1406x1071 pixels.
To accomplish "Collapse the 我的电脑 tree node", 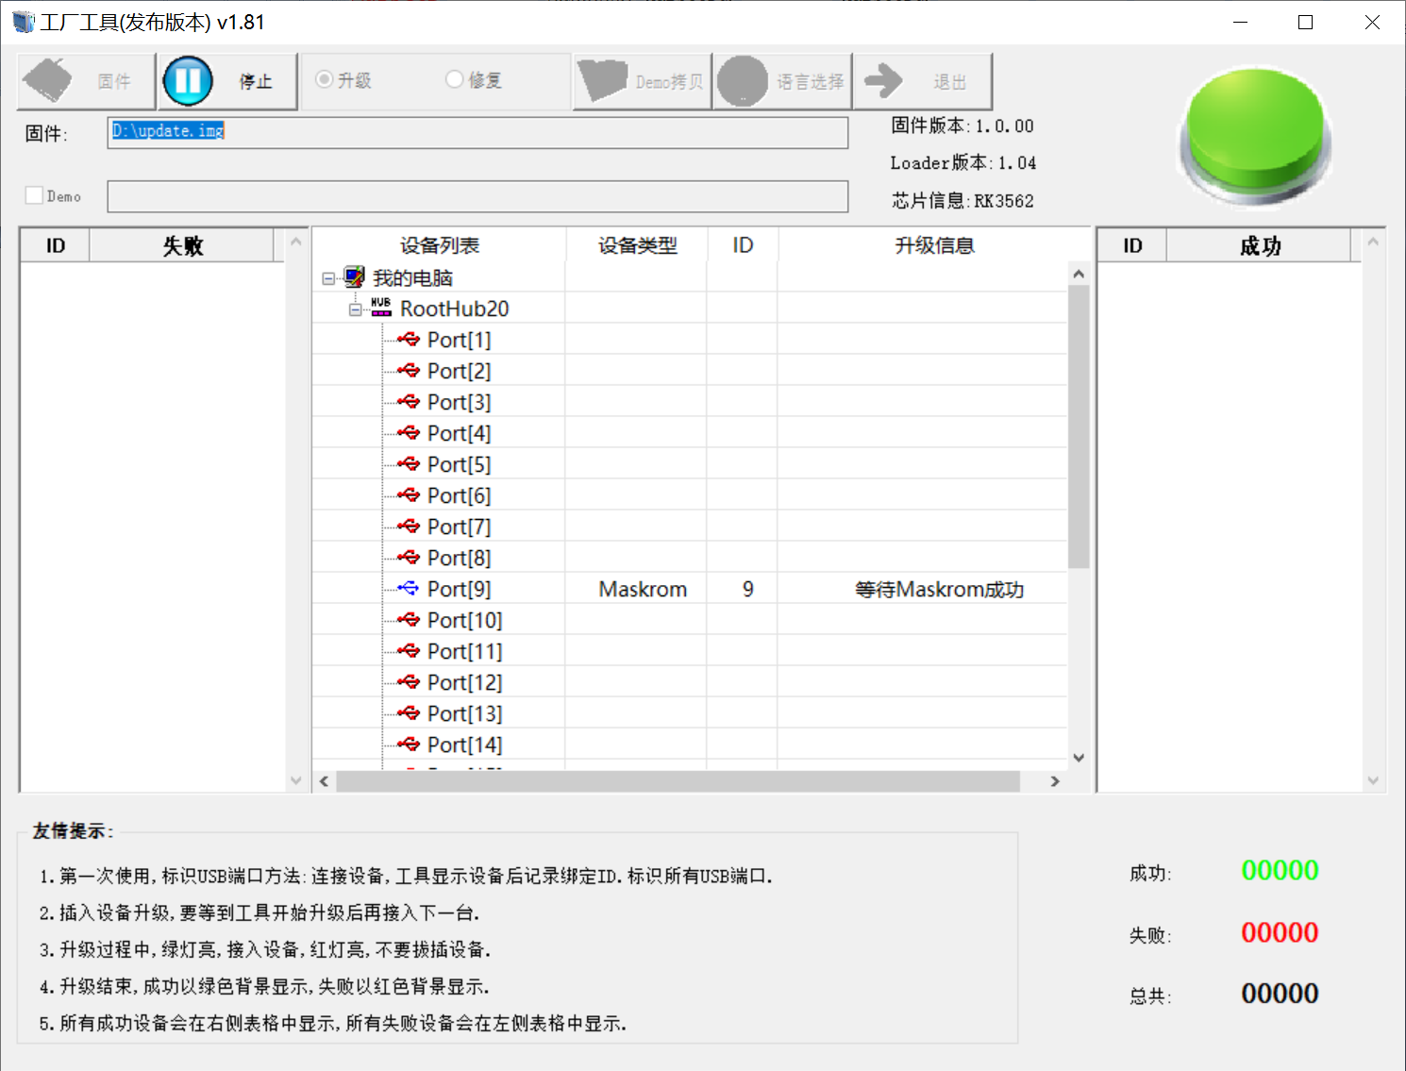I will click(x=328, y=278).
